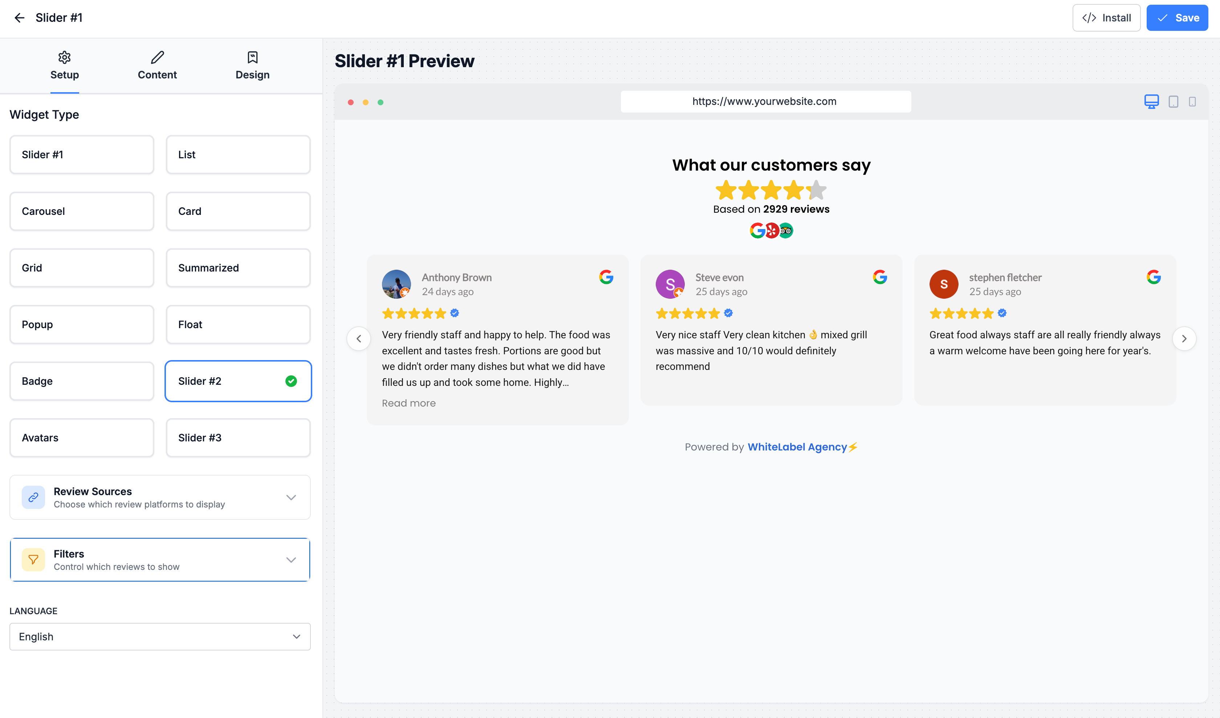
Task: Switch to the Content tab
Action: pos(157,66)
